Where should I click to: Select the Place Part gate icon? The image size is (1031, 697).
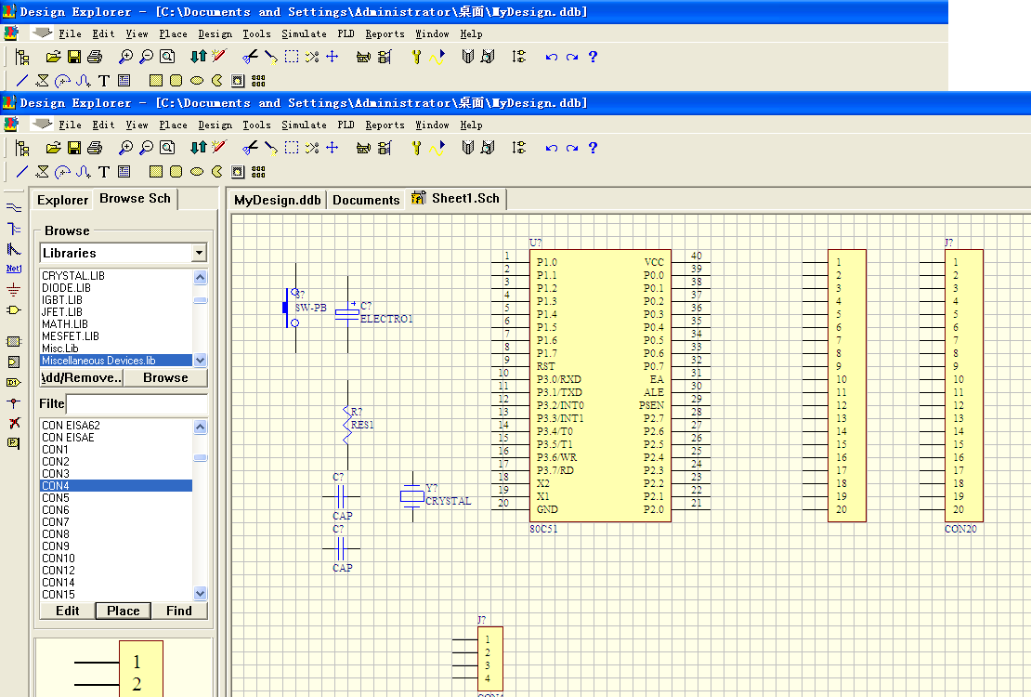(x=14, y=309)
